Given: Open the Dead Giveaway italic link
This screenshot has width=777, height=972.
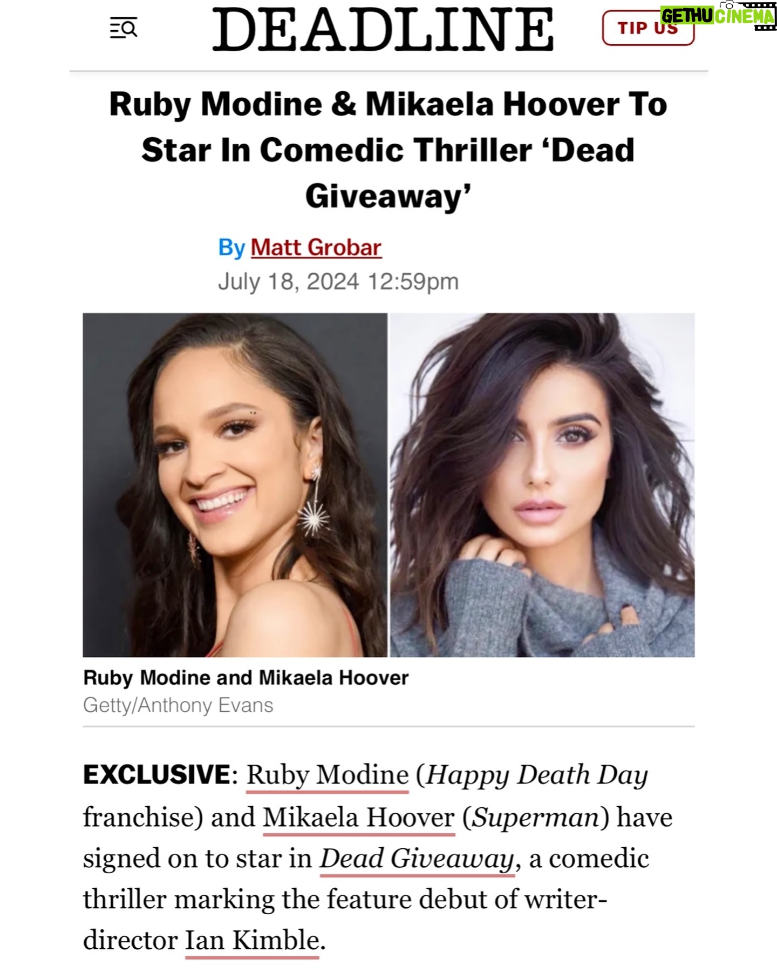Looking at the screenshot, I should tap(417, 859).
